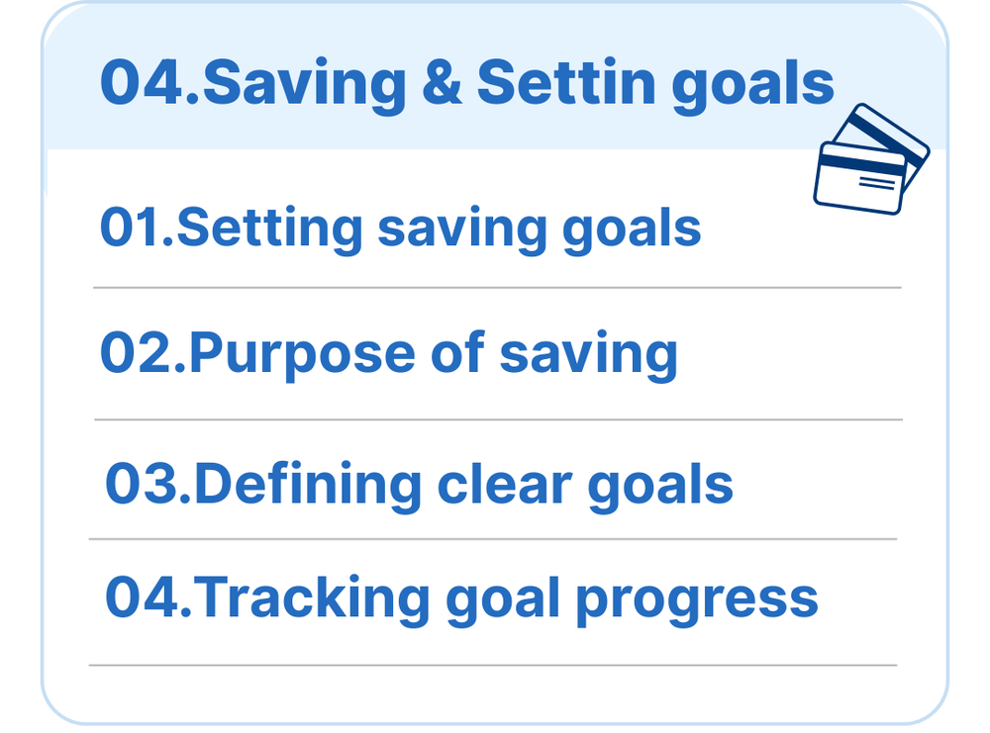
Task: Click the divider below Purpose of saving
Action: [497, 419]
